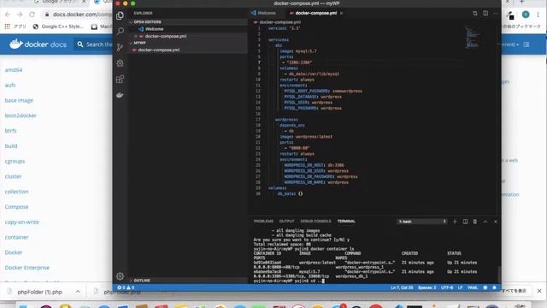Switch to the Welcome editor tab
Viewport: 547px width, 308px height.
[264, 14]
